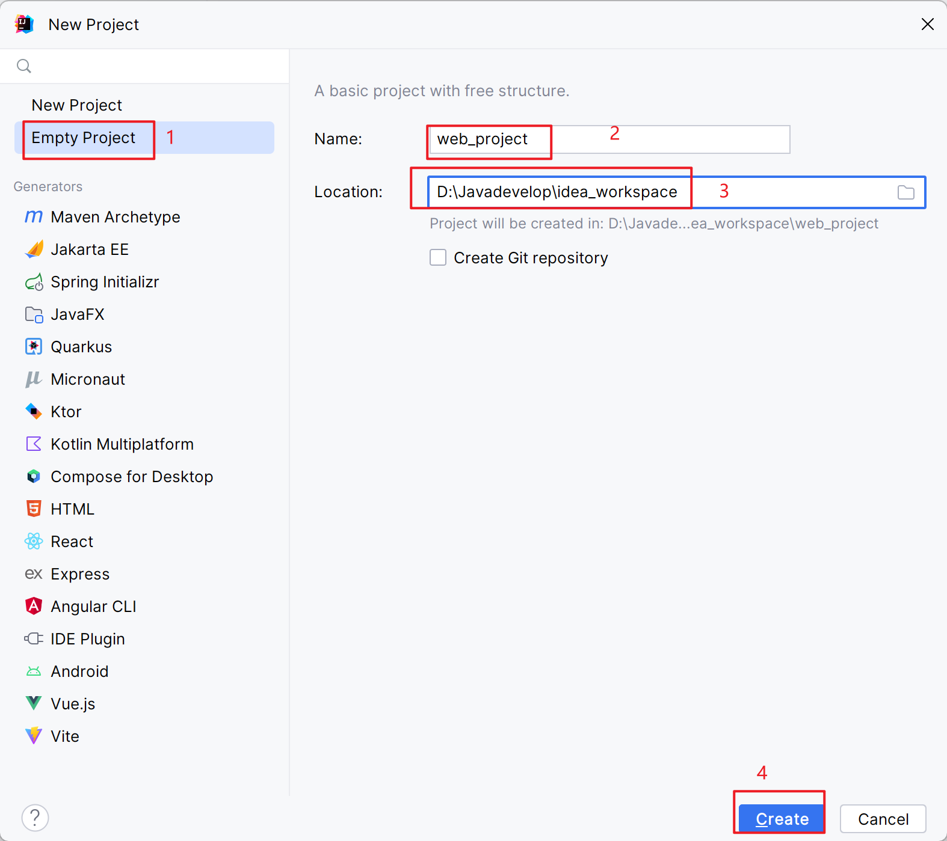This screenshot has width=947, height=841.
Task: Select the Angular CLI label
Action: pos(93,607)
